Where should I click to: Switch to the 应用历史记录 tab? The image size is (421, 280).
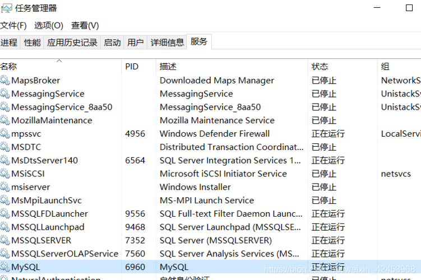pos(72,43)
